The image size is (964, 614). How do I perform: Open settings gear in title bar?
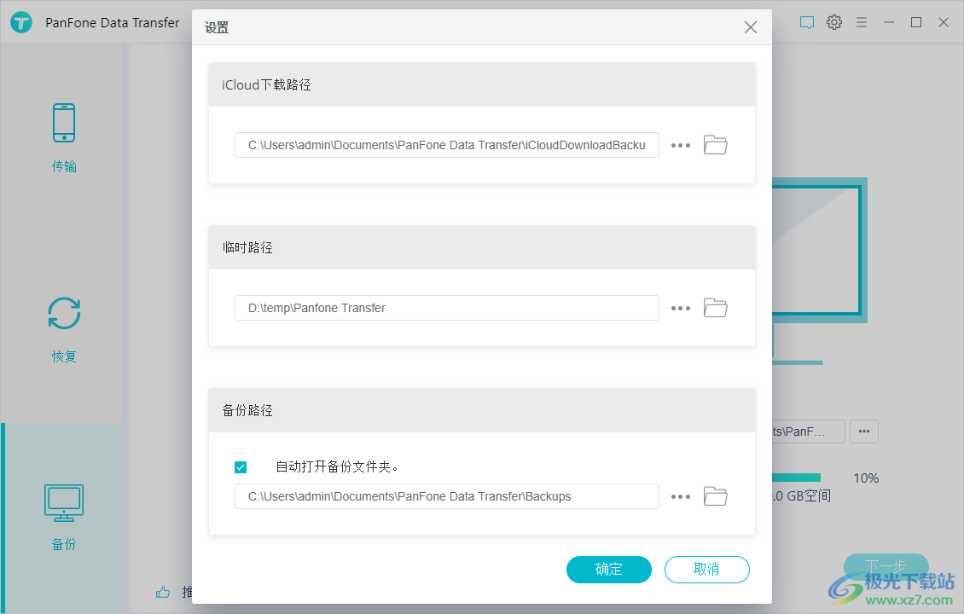834,22
